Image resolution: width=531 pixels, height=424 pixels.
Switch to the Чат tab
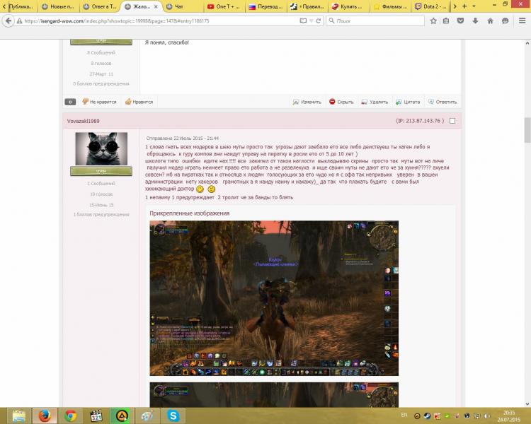[x=183, y=6]
